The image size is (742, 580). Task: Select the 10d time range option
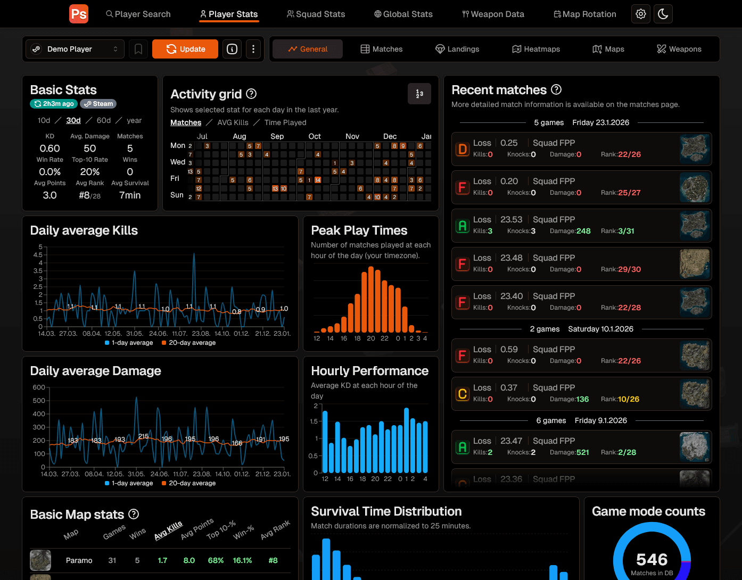tap(44, 120)
